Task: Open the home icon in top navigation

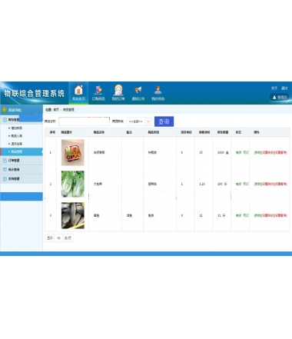Action: (x=78, y=91)
